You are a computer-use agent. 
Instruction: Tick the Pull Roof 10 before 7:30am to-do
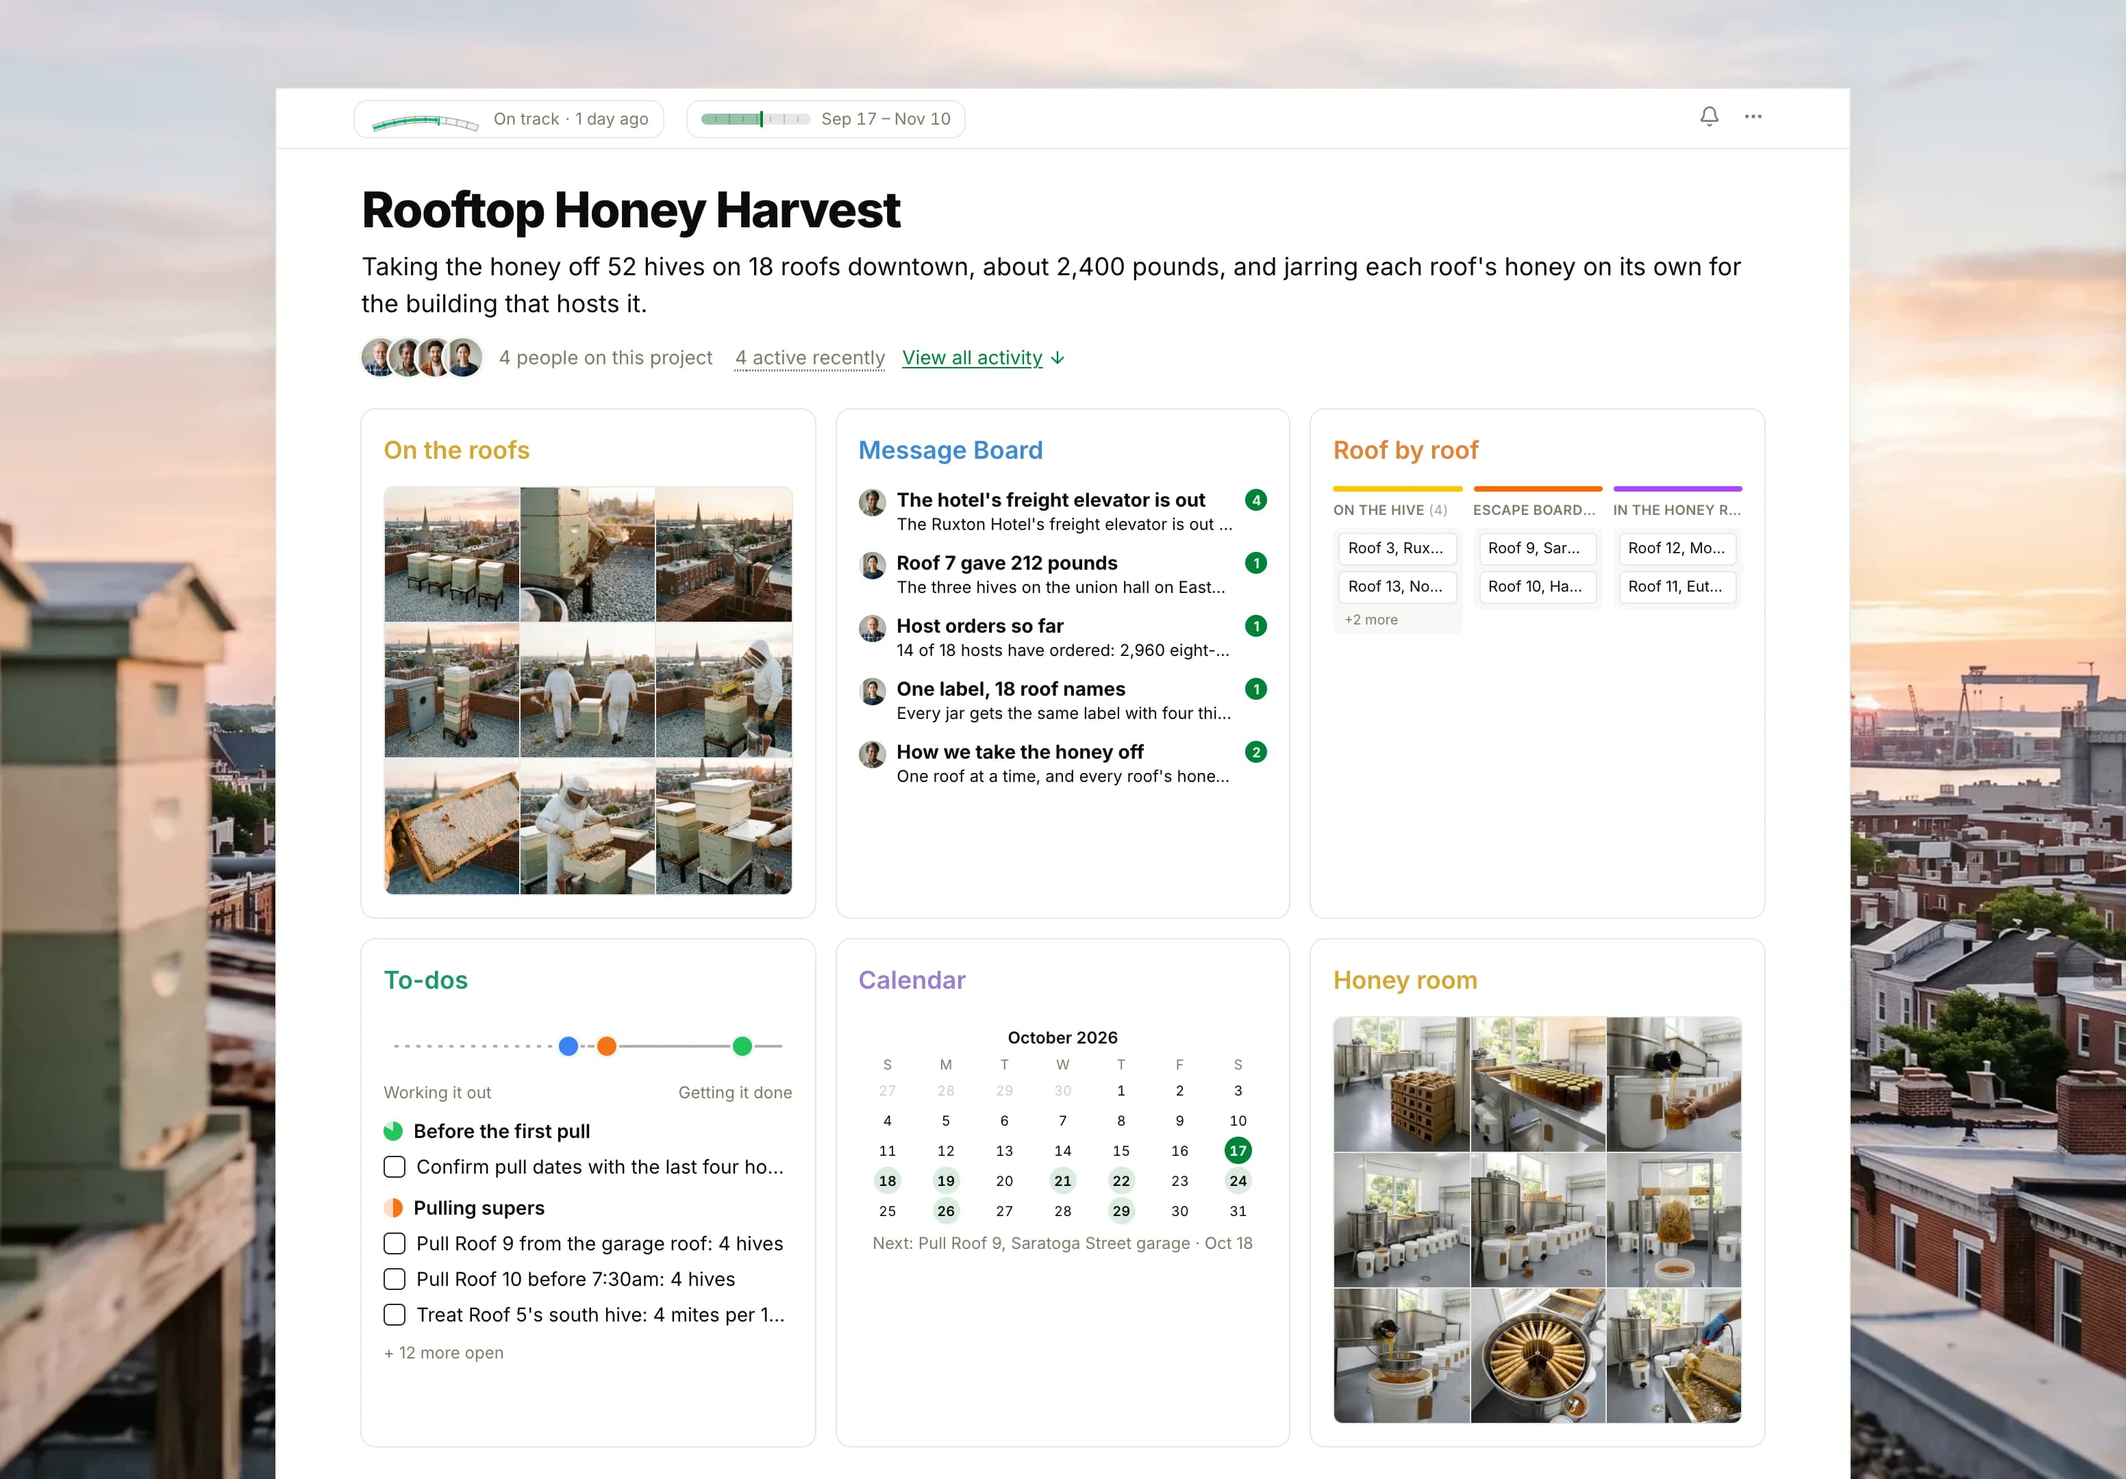[x=395, y=1279]
